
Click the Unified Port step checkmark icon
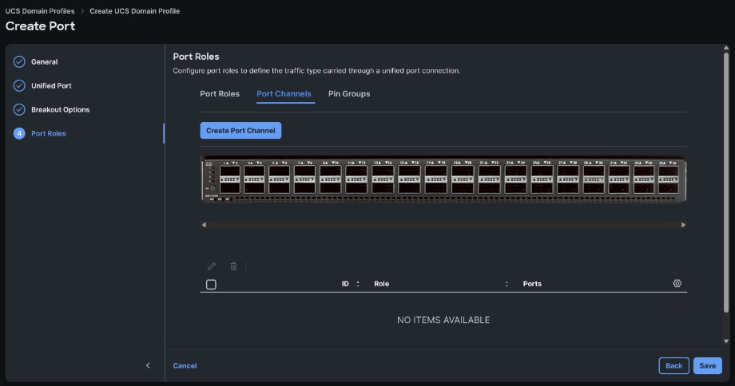coord(19,85)
